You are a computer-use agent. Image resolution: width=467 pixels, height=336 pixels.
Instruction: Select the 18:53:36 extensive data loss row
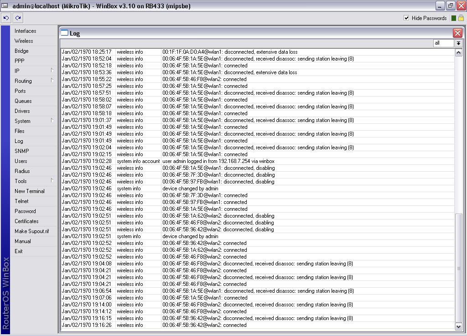(257, 72)
